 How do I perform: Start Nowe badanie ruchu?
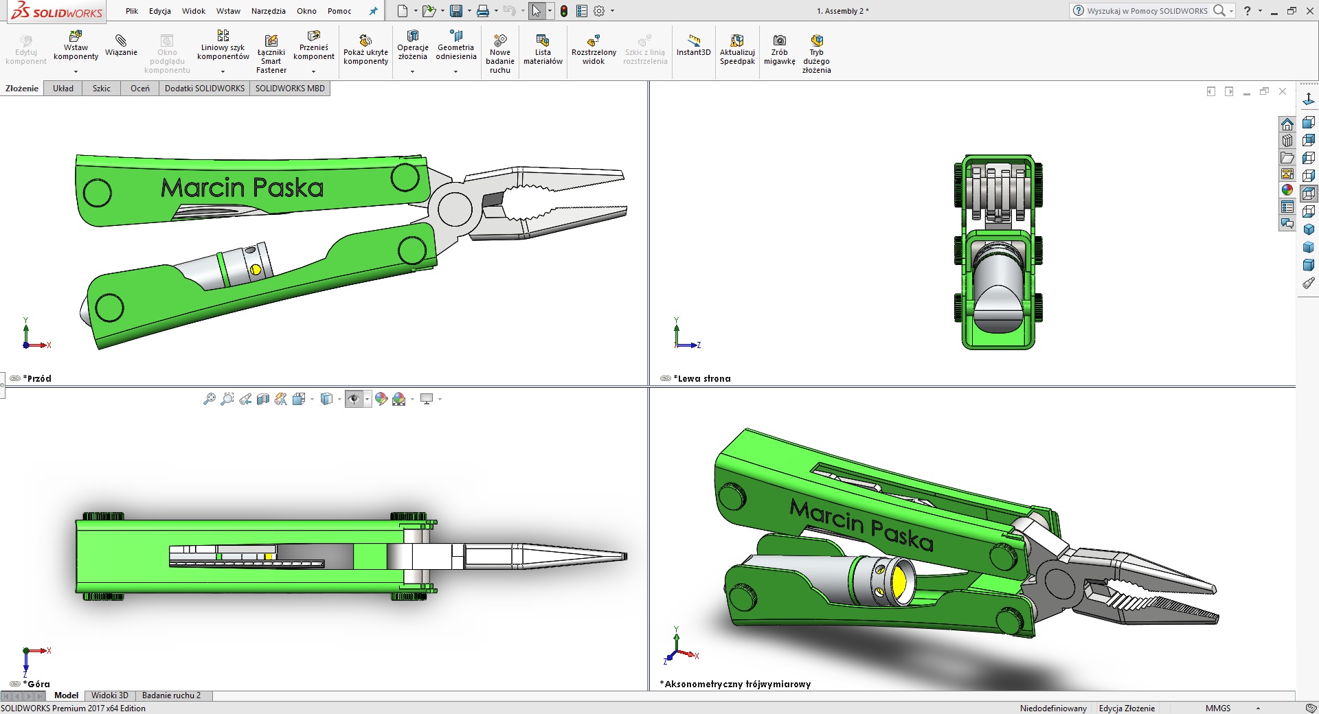pos(500,54)
